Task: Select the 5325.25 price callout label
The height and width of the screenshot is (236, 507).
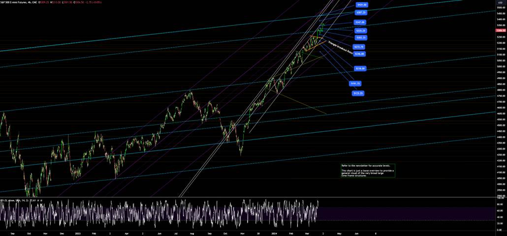Action: tap(360, 30)
